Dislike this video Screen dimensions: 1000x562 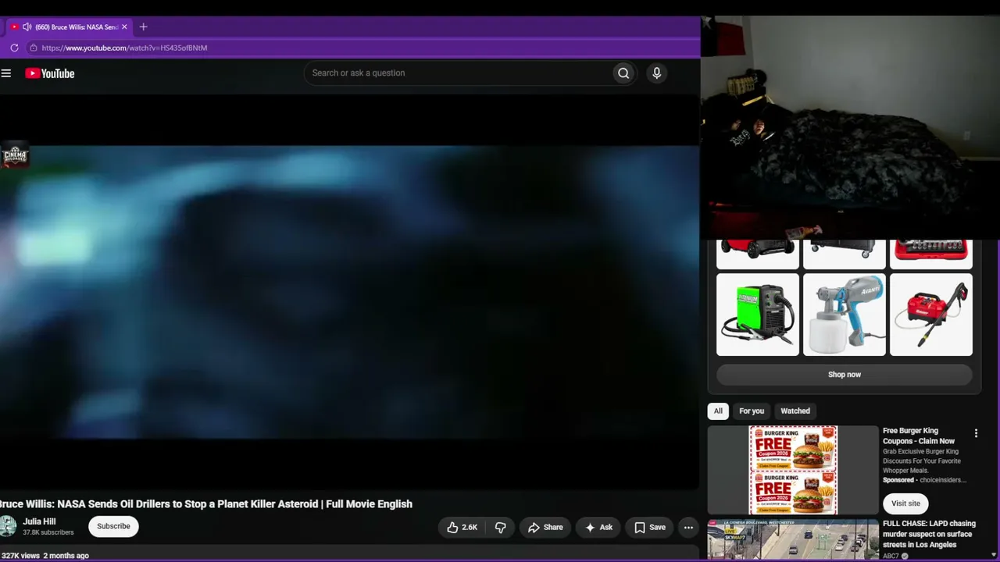click(500, 528)
